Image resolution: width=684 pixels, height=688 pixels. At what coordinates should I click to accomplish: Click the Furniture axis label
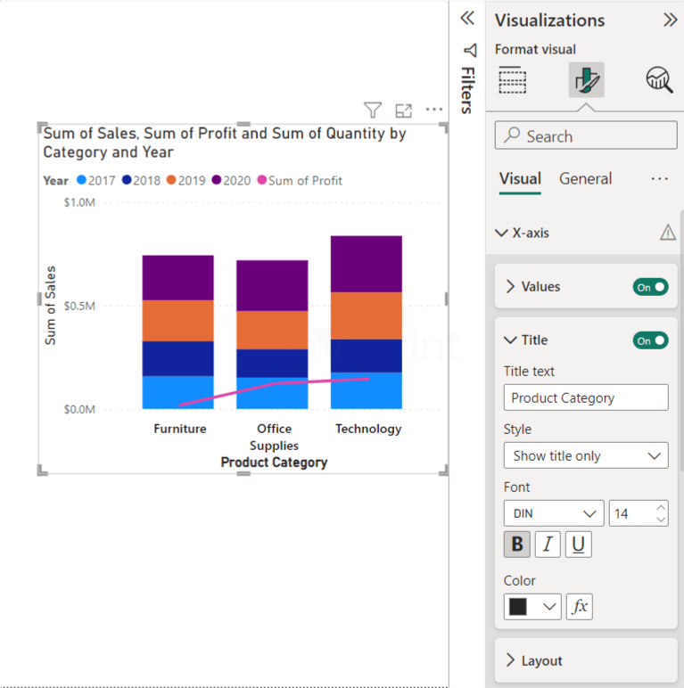[x=180, y=429]
